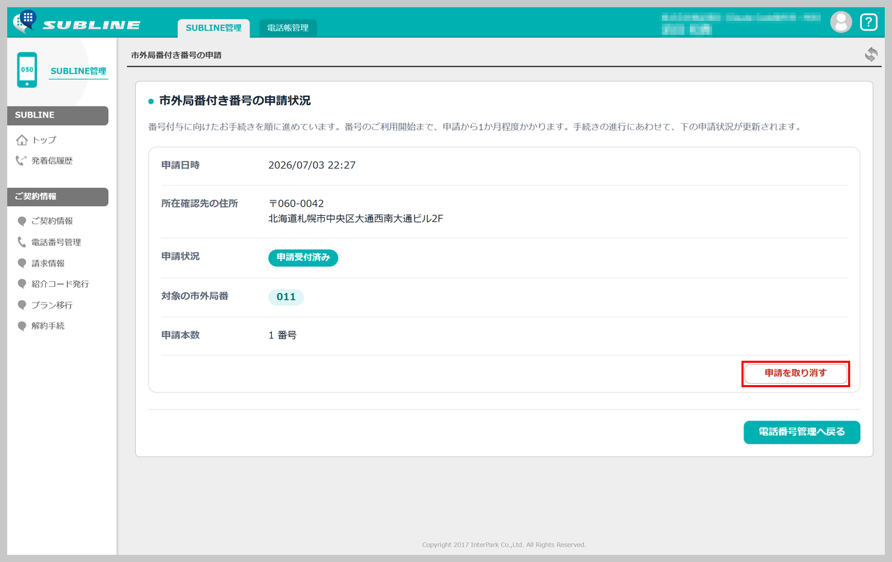The height and width of the screenshot is (562, 892).
Task: Switch to the 電話帳管理 tab
Action: (288, 28)
